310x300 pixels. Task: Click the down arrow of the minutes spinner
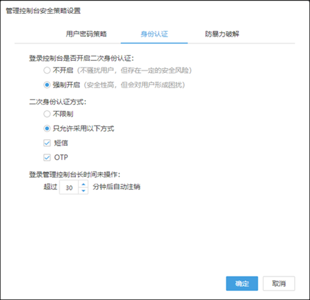pos(83,190)
